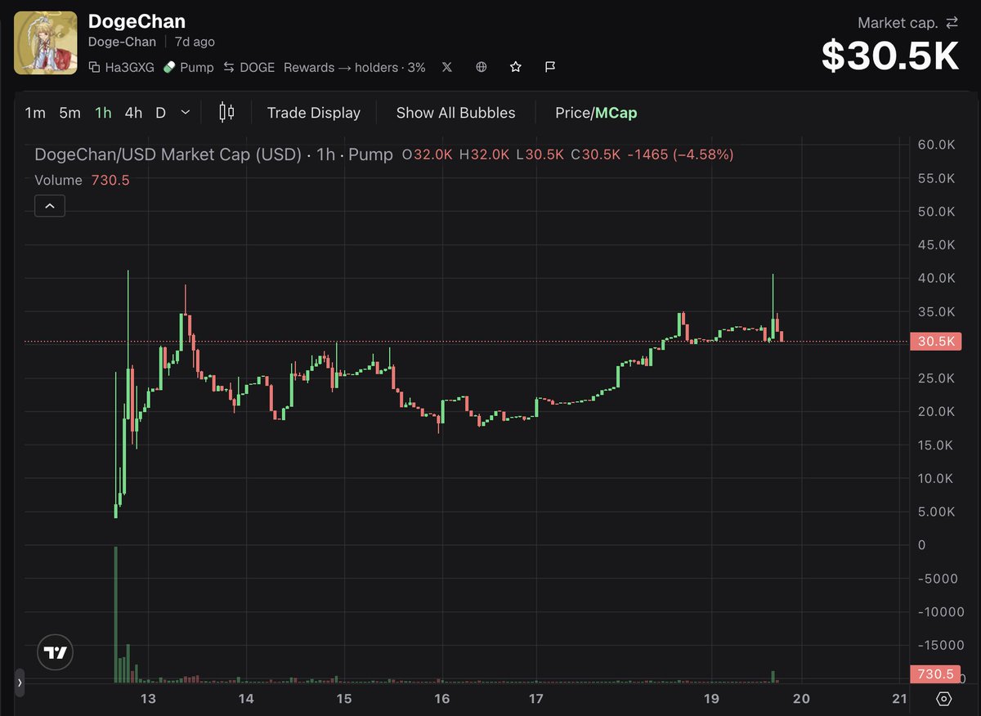Star DogeChan as a favorite

pos(516,67)
